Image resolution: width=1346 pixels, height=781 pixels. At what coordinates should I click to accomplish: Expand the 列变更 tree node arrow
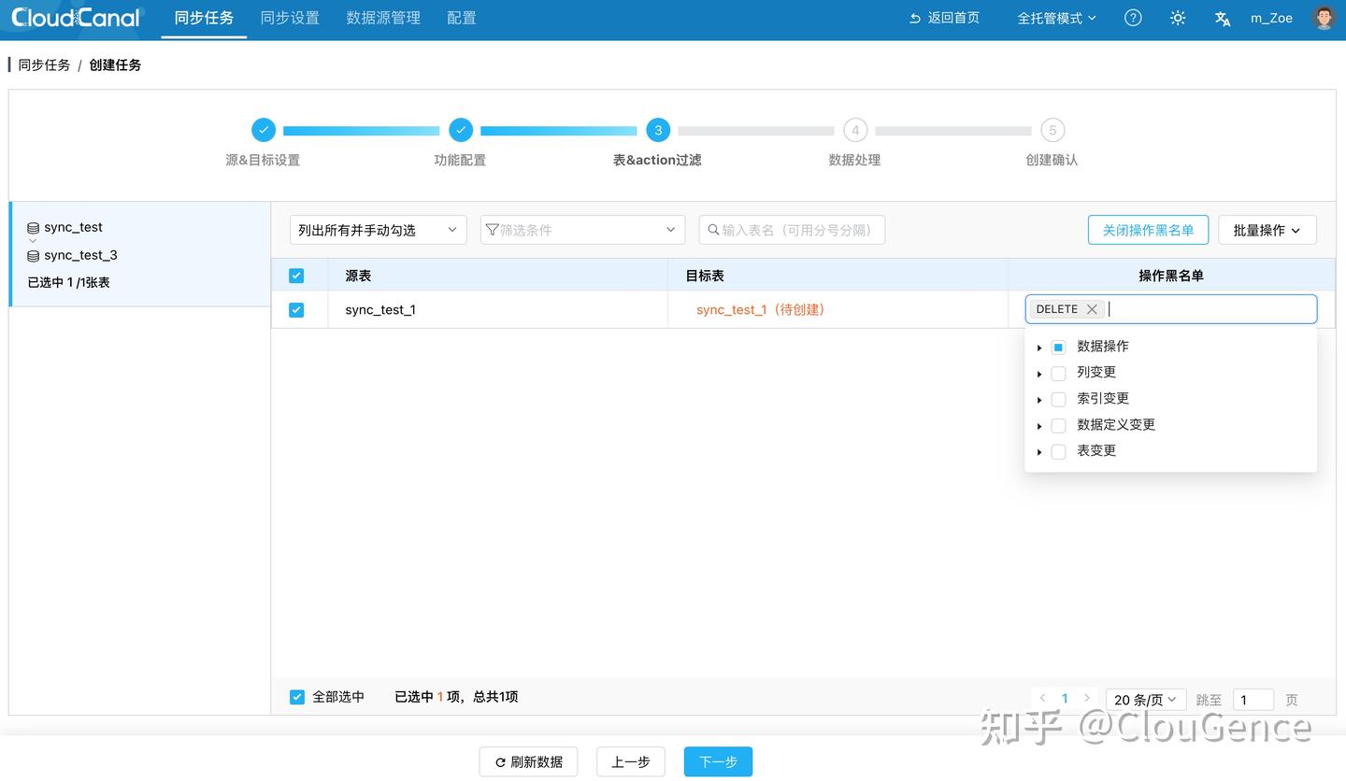1039,374
